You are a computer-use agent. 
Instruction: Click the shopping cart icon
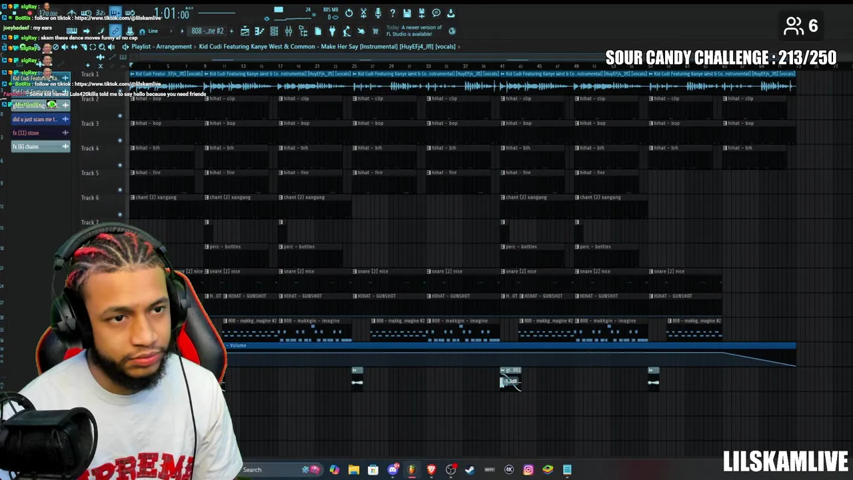click(x=375, y=31)
